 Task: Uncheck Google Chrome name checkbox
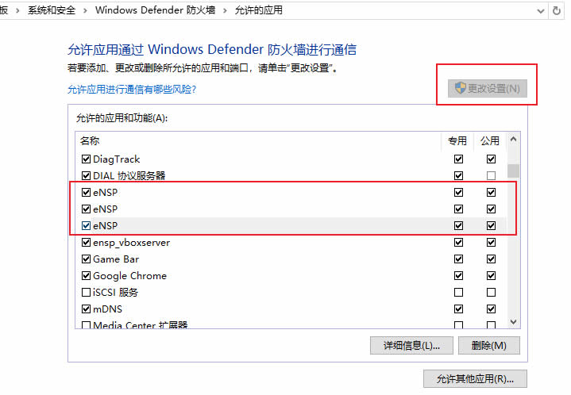pyautogui.click(x=86, y=276)
